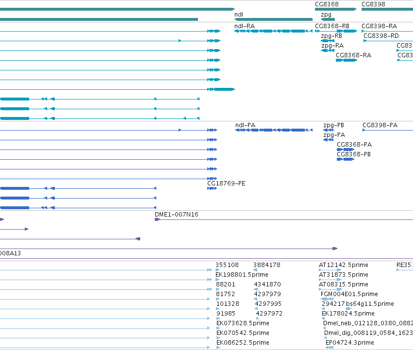The height and width of the screenshot is (350, 413).
Task: Select the 3884178 EST label
Action: pos(267,265)
